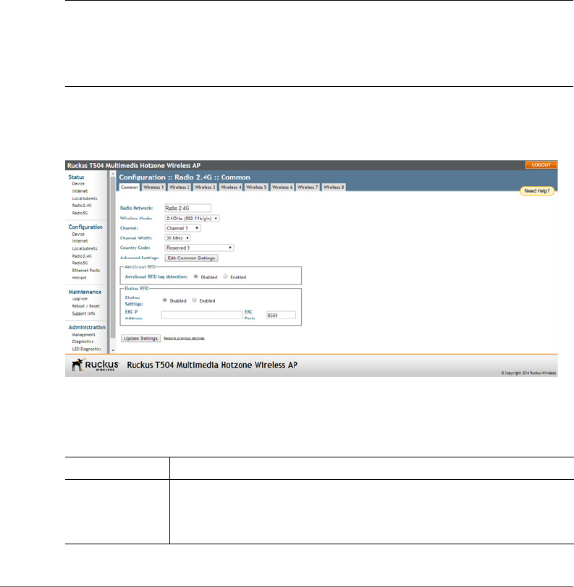Click the sidebar scroll up arrow
The image size is (574, 587).
pyautogui.click(x=113, y=174)
